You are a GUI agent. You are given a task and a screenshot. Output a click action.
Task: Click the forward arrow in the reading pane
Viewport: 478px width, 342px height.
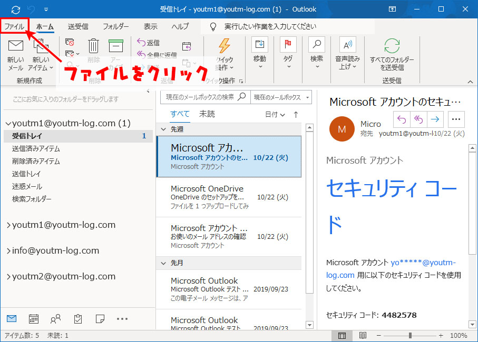pos(435,119)
